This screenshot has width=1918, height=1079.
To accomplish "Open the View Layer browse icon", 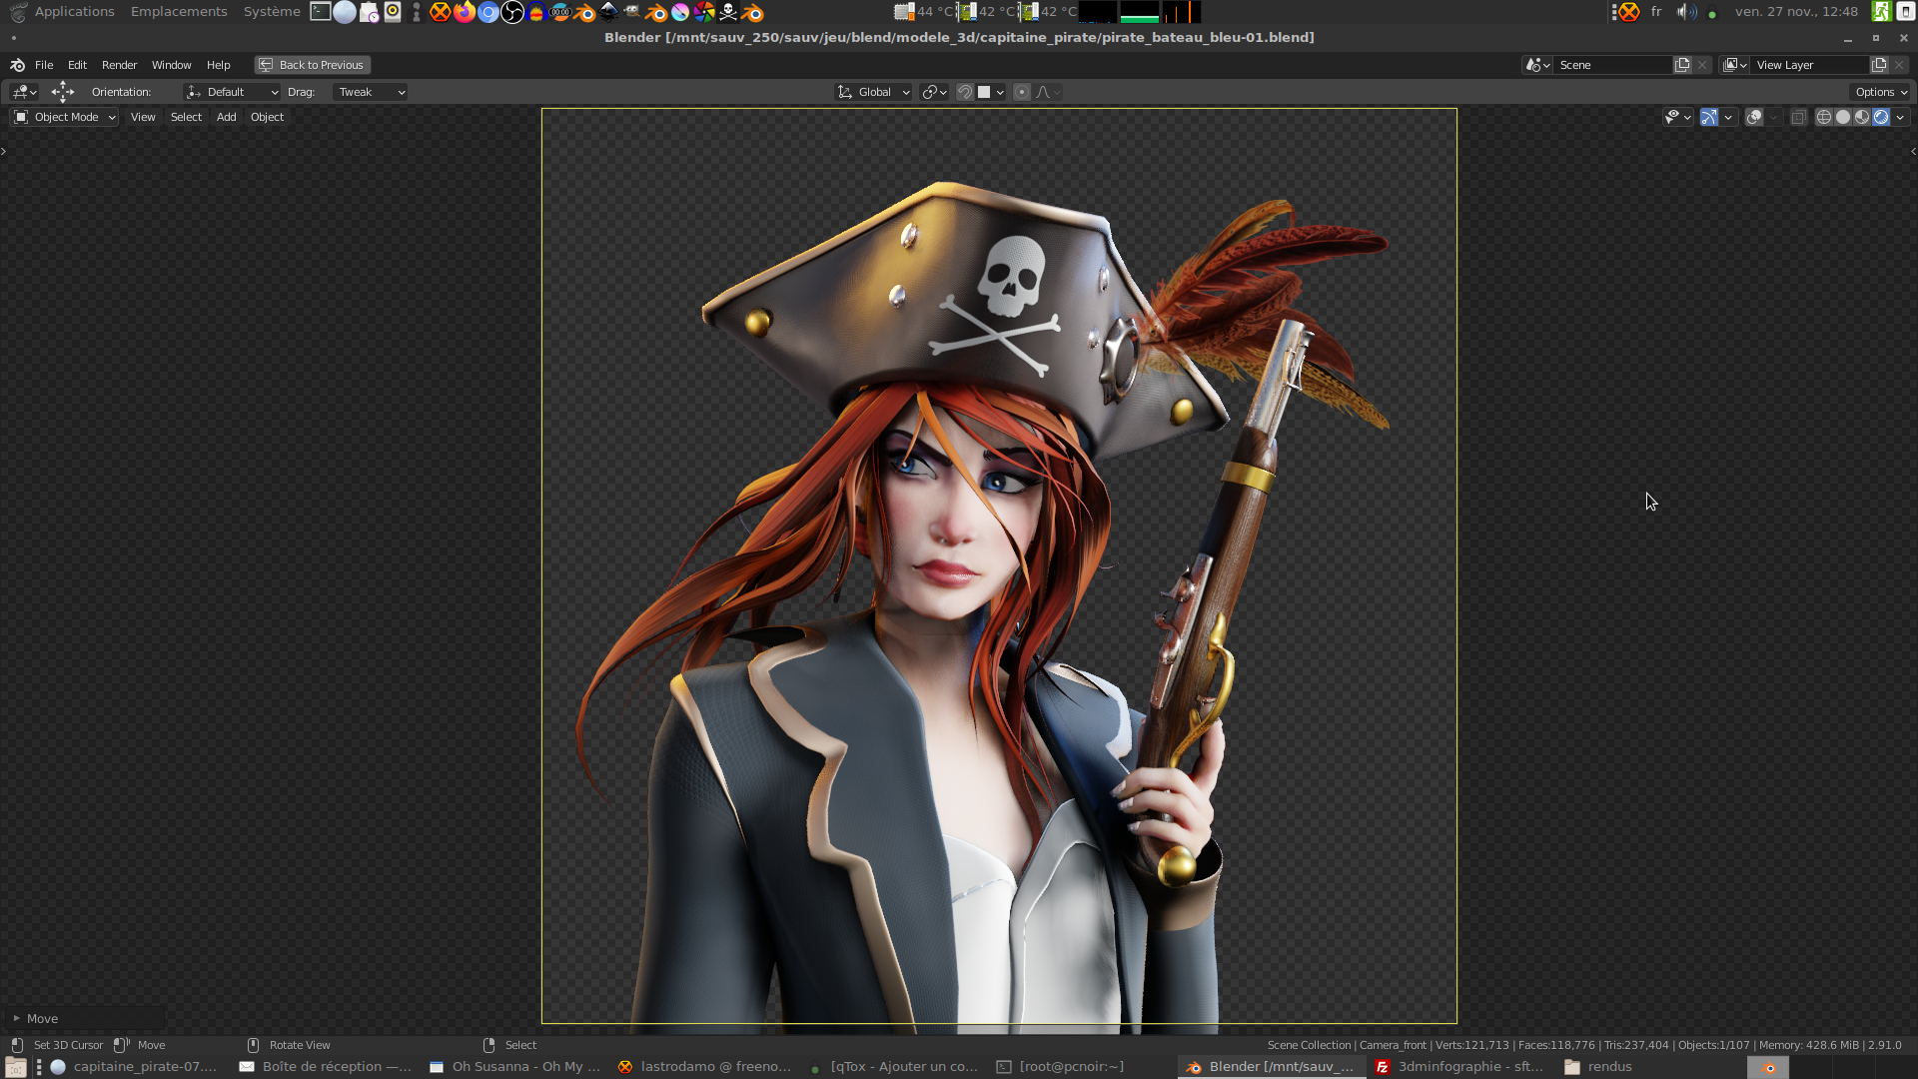I will click(x=1735, y=65).
